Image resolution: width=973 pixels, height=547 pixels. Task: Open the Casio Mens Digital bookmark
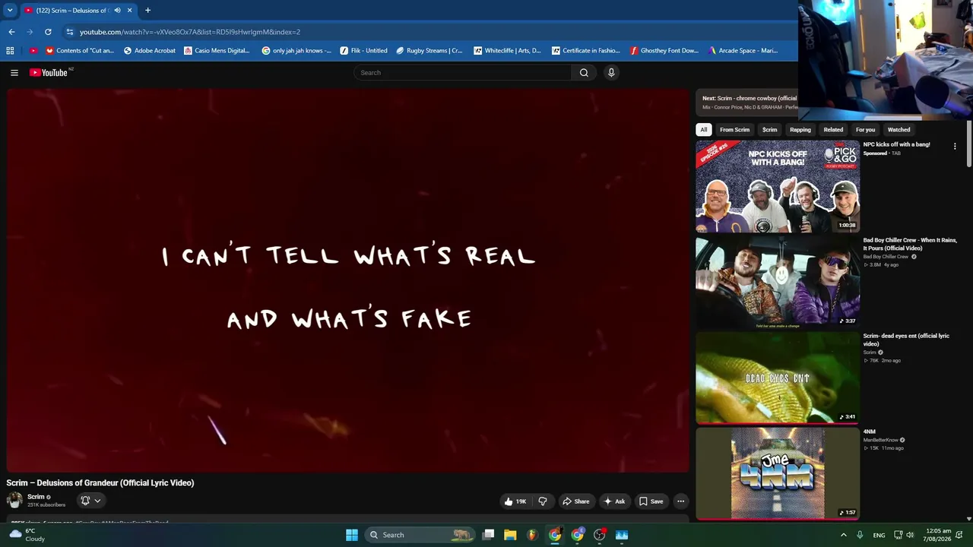(x=217, y=51)
